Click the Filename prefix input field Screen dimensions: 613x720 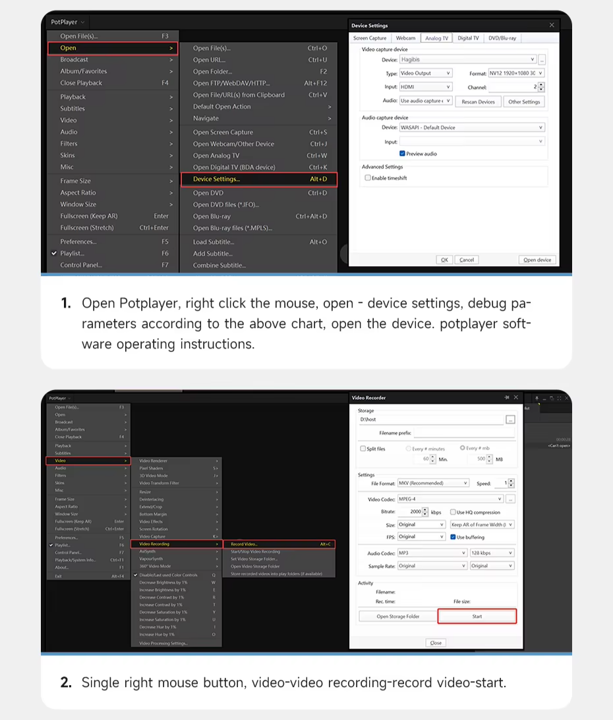(x=464, y=433)
